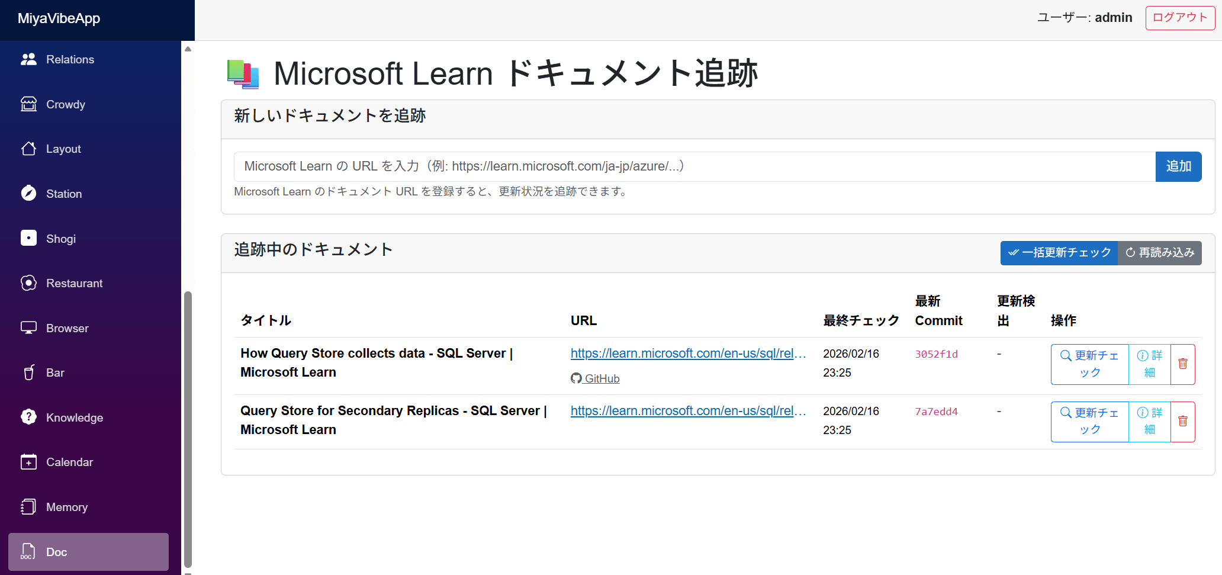Open the Knowledge sidebar entry

click(89, 417)
